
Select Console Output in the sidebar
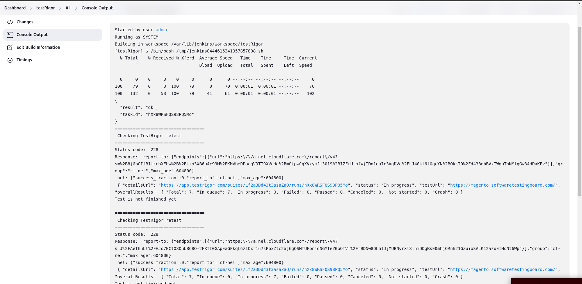coord(53,35)
